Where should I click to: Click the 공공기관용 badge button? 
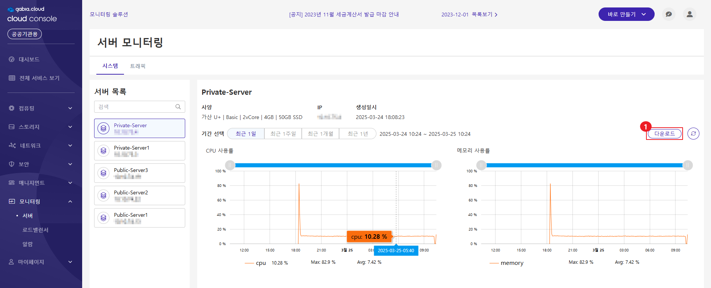(x=25, y=34)
